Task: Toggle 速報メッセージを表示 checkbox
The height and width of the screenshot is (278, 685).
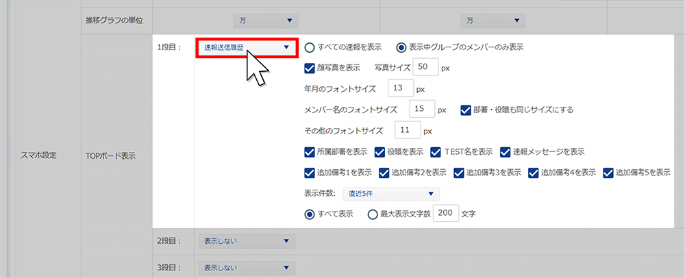Action: pyautogui.click(x=506, y=151)
